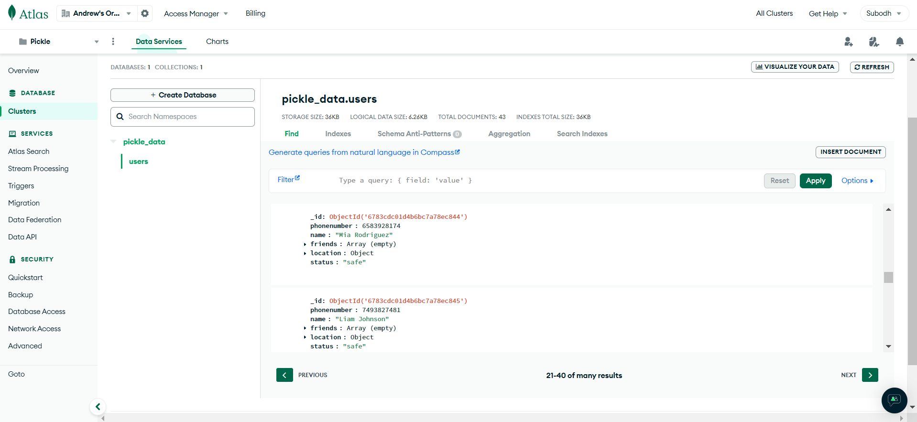Click Database section stack icon
This screenshot has height=422, width=917.
(12, 93)
